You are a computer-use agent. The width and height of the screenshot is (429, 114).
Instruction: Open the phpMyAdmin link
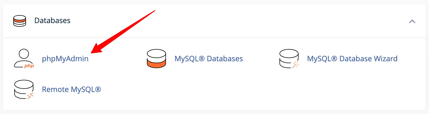pos(65,59)
